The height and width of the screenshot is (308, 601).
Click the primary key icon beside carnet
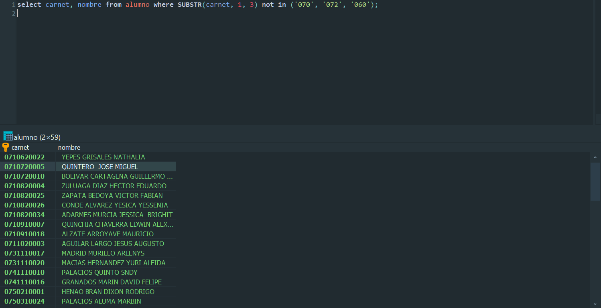6,147
